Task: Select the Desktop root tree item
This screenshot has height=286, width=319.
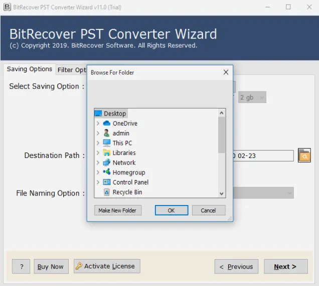Action: 115,113
